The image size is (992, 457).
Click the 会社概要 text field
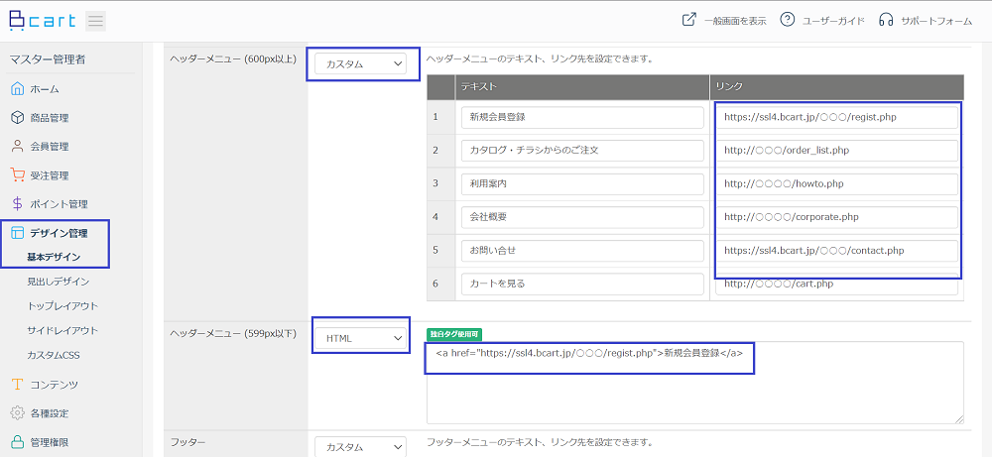coord(582,217)
